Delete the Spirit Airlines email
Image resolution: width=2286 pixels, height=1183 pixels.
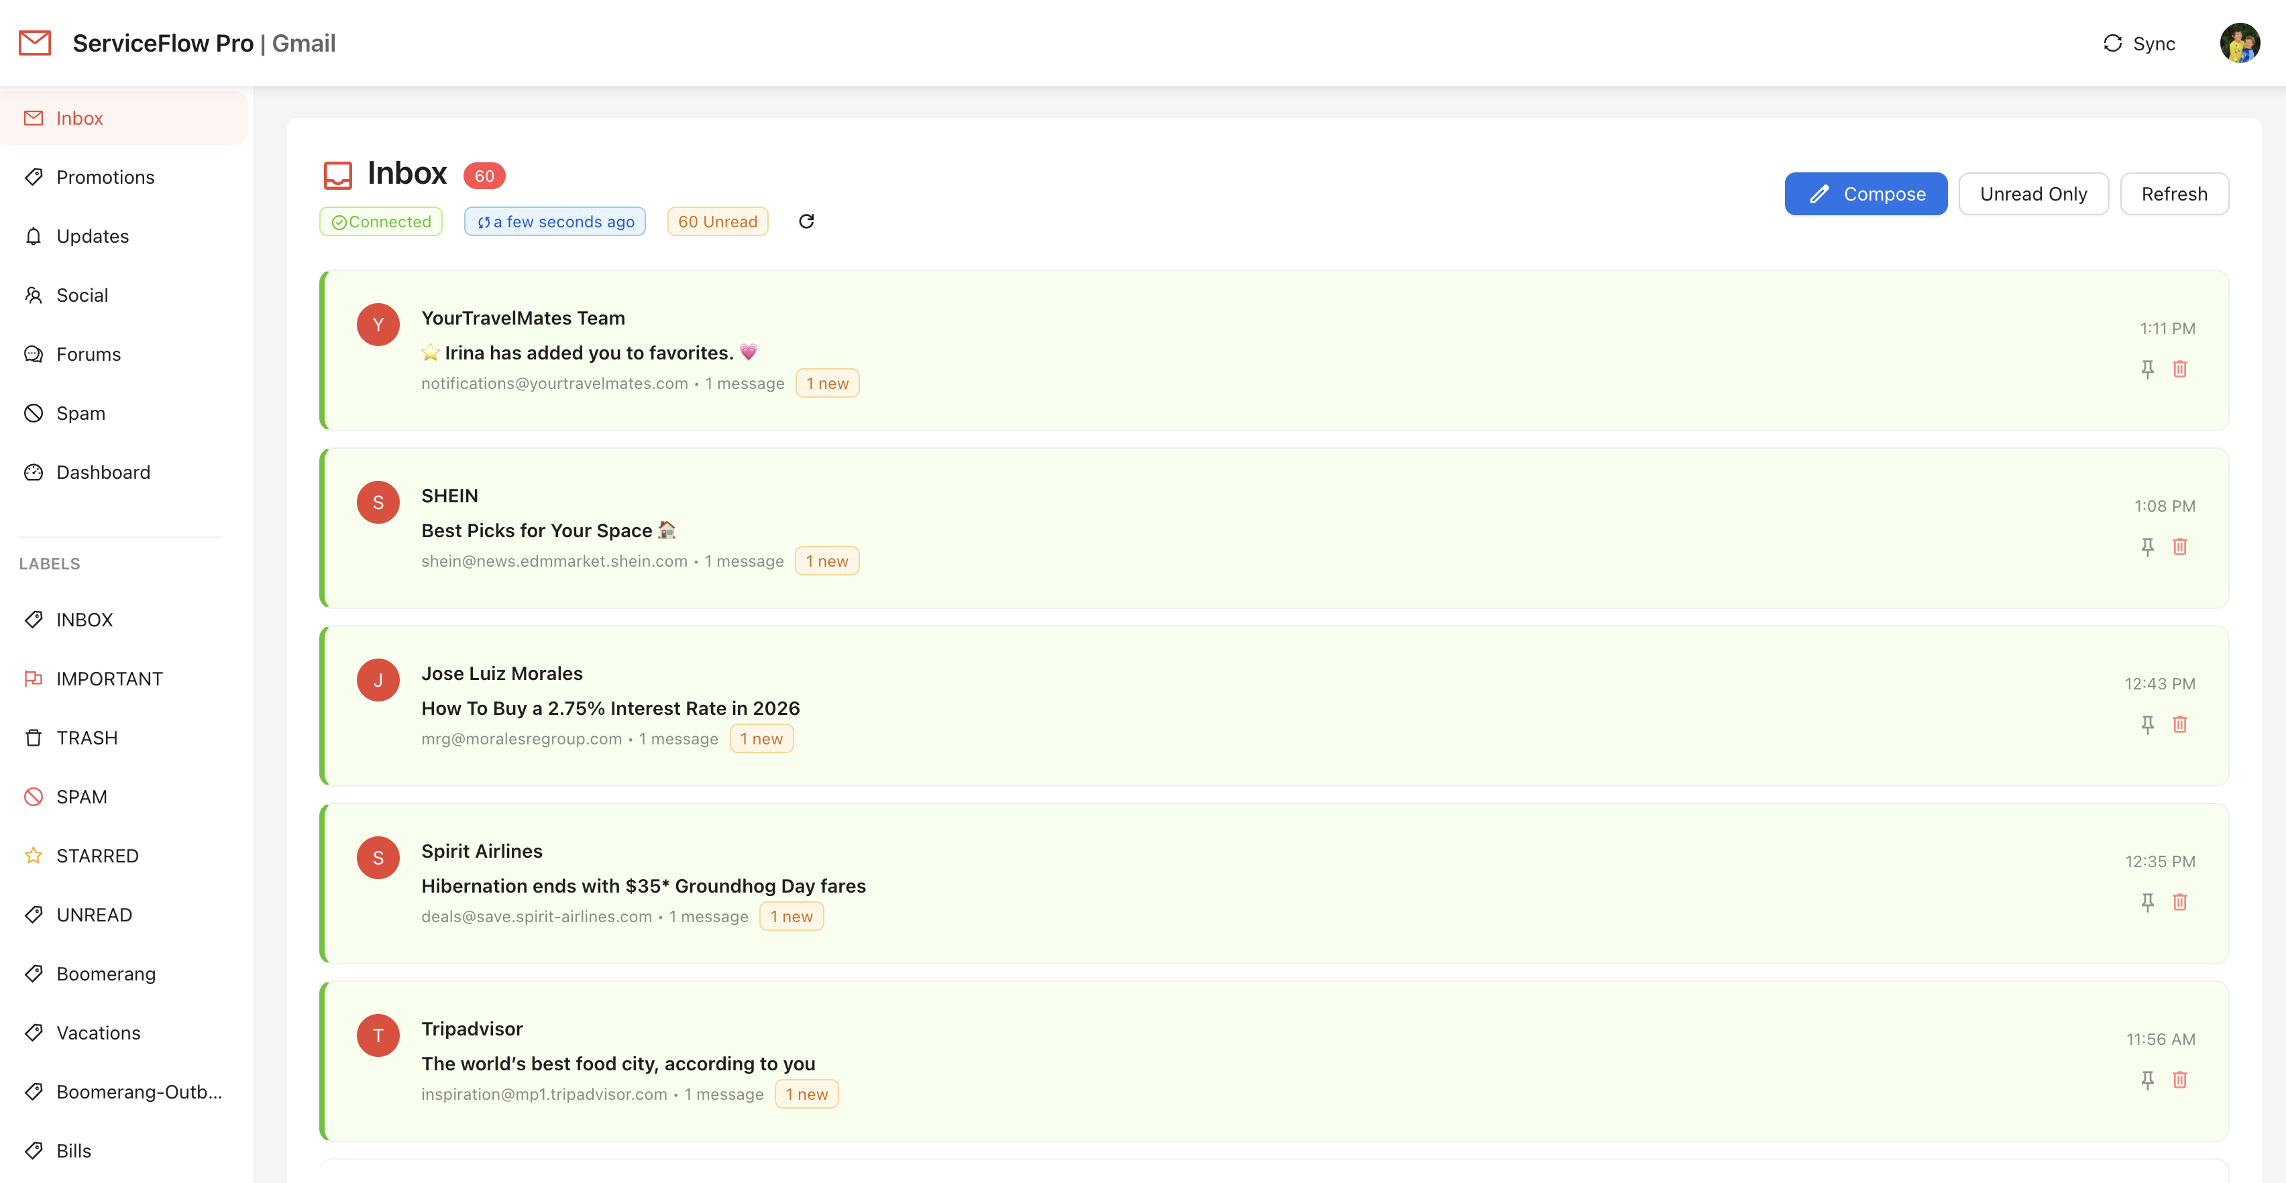point(2179,902)
